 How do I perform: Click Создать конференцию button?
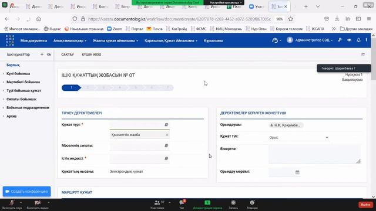click(x=26, y=192)
